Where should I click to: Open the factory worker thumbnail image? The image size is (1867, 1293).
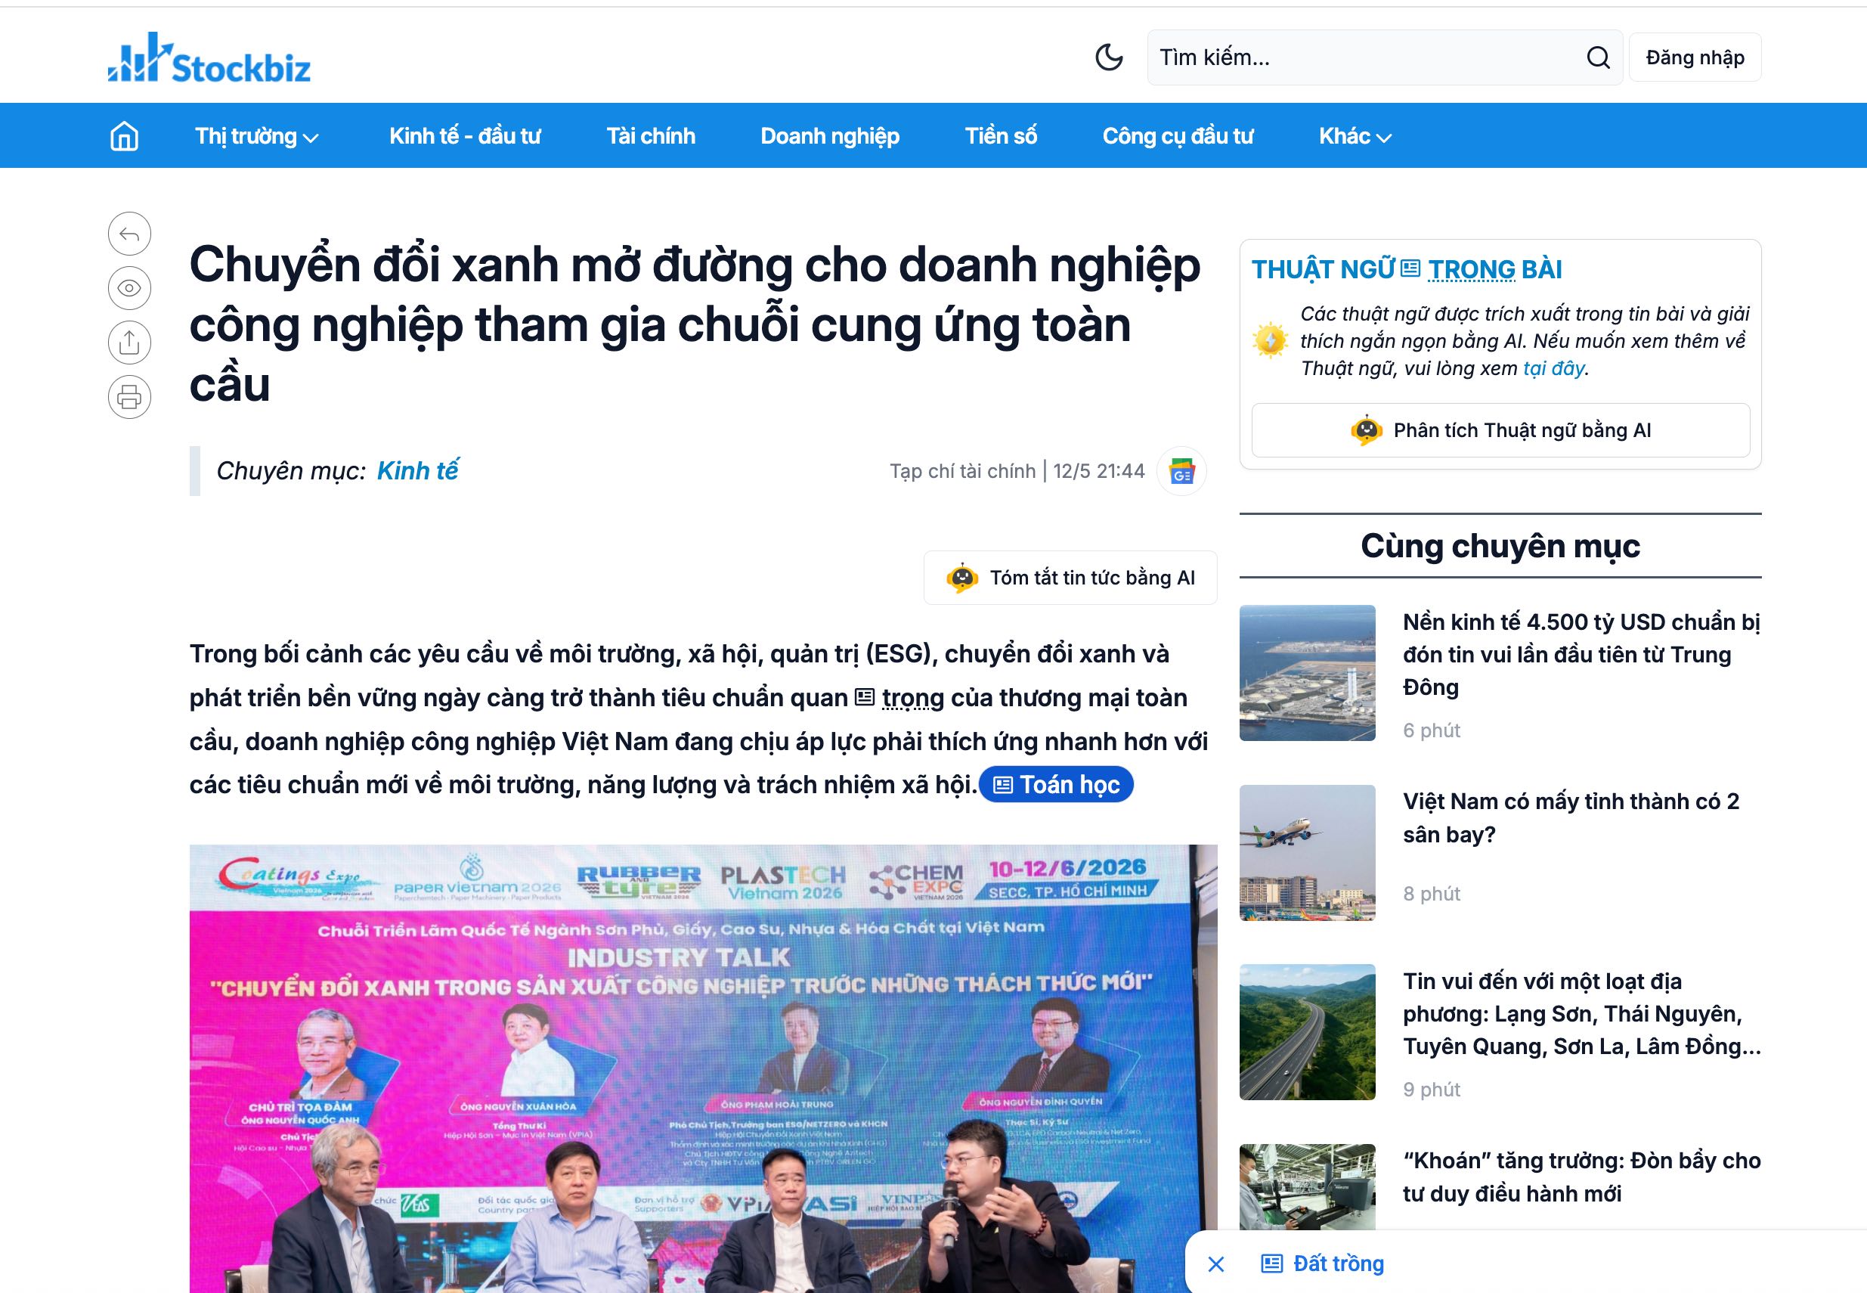(x=1307, y=1188)
